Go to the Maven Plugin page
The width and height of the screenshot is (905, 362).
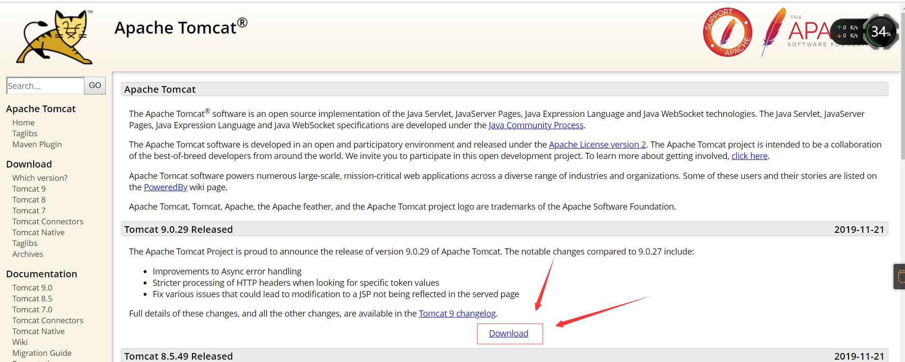tap(37, 144)
